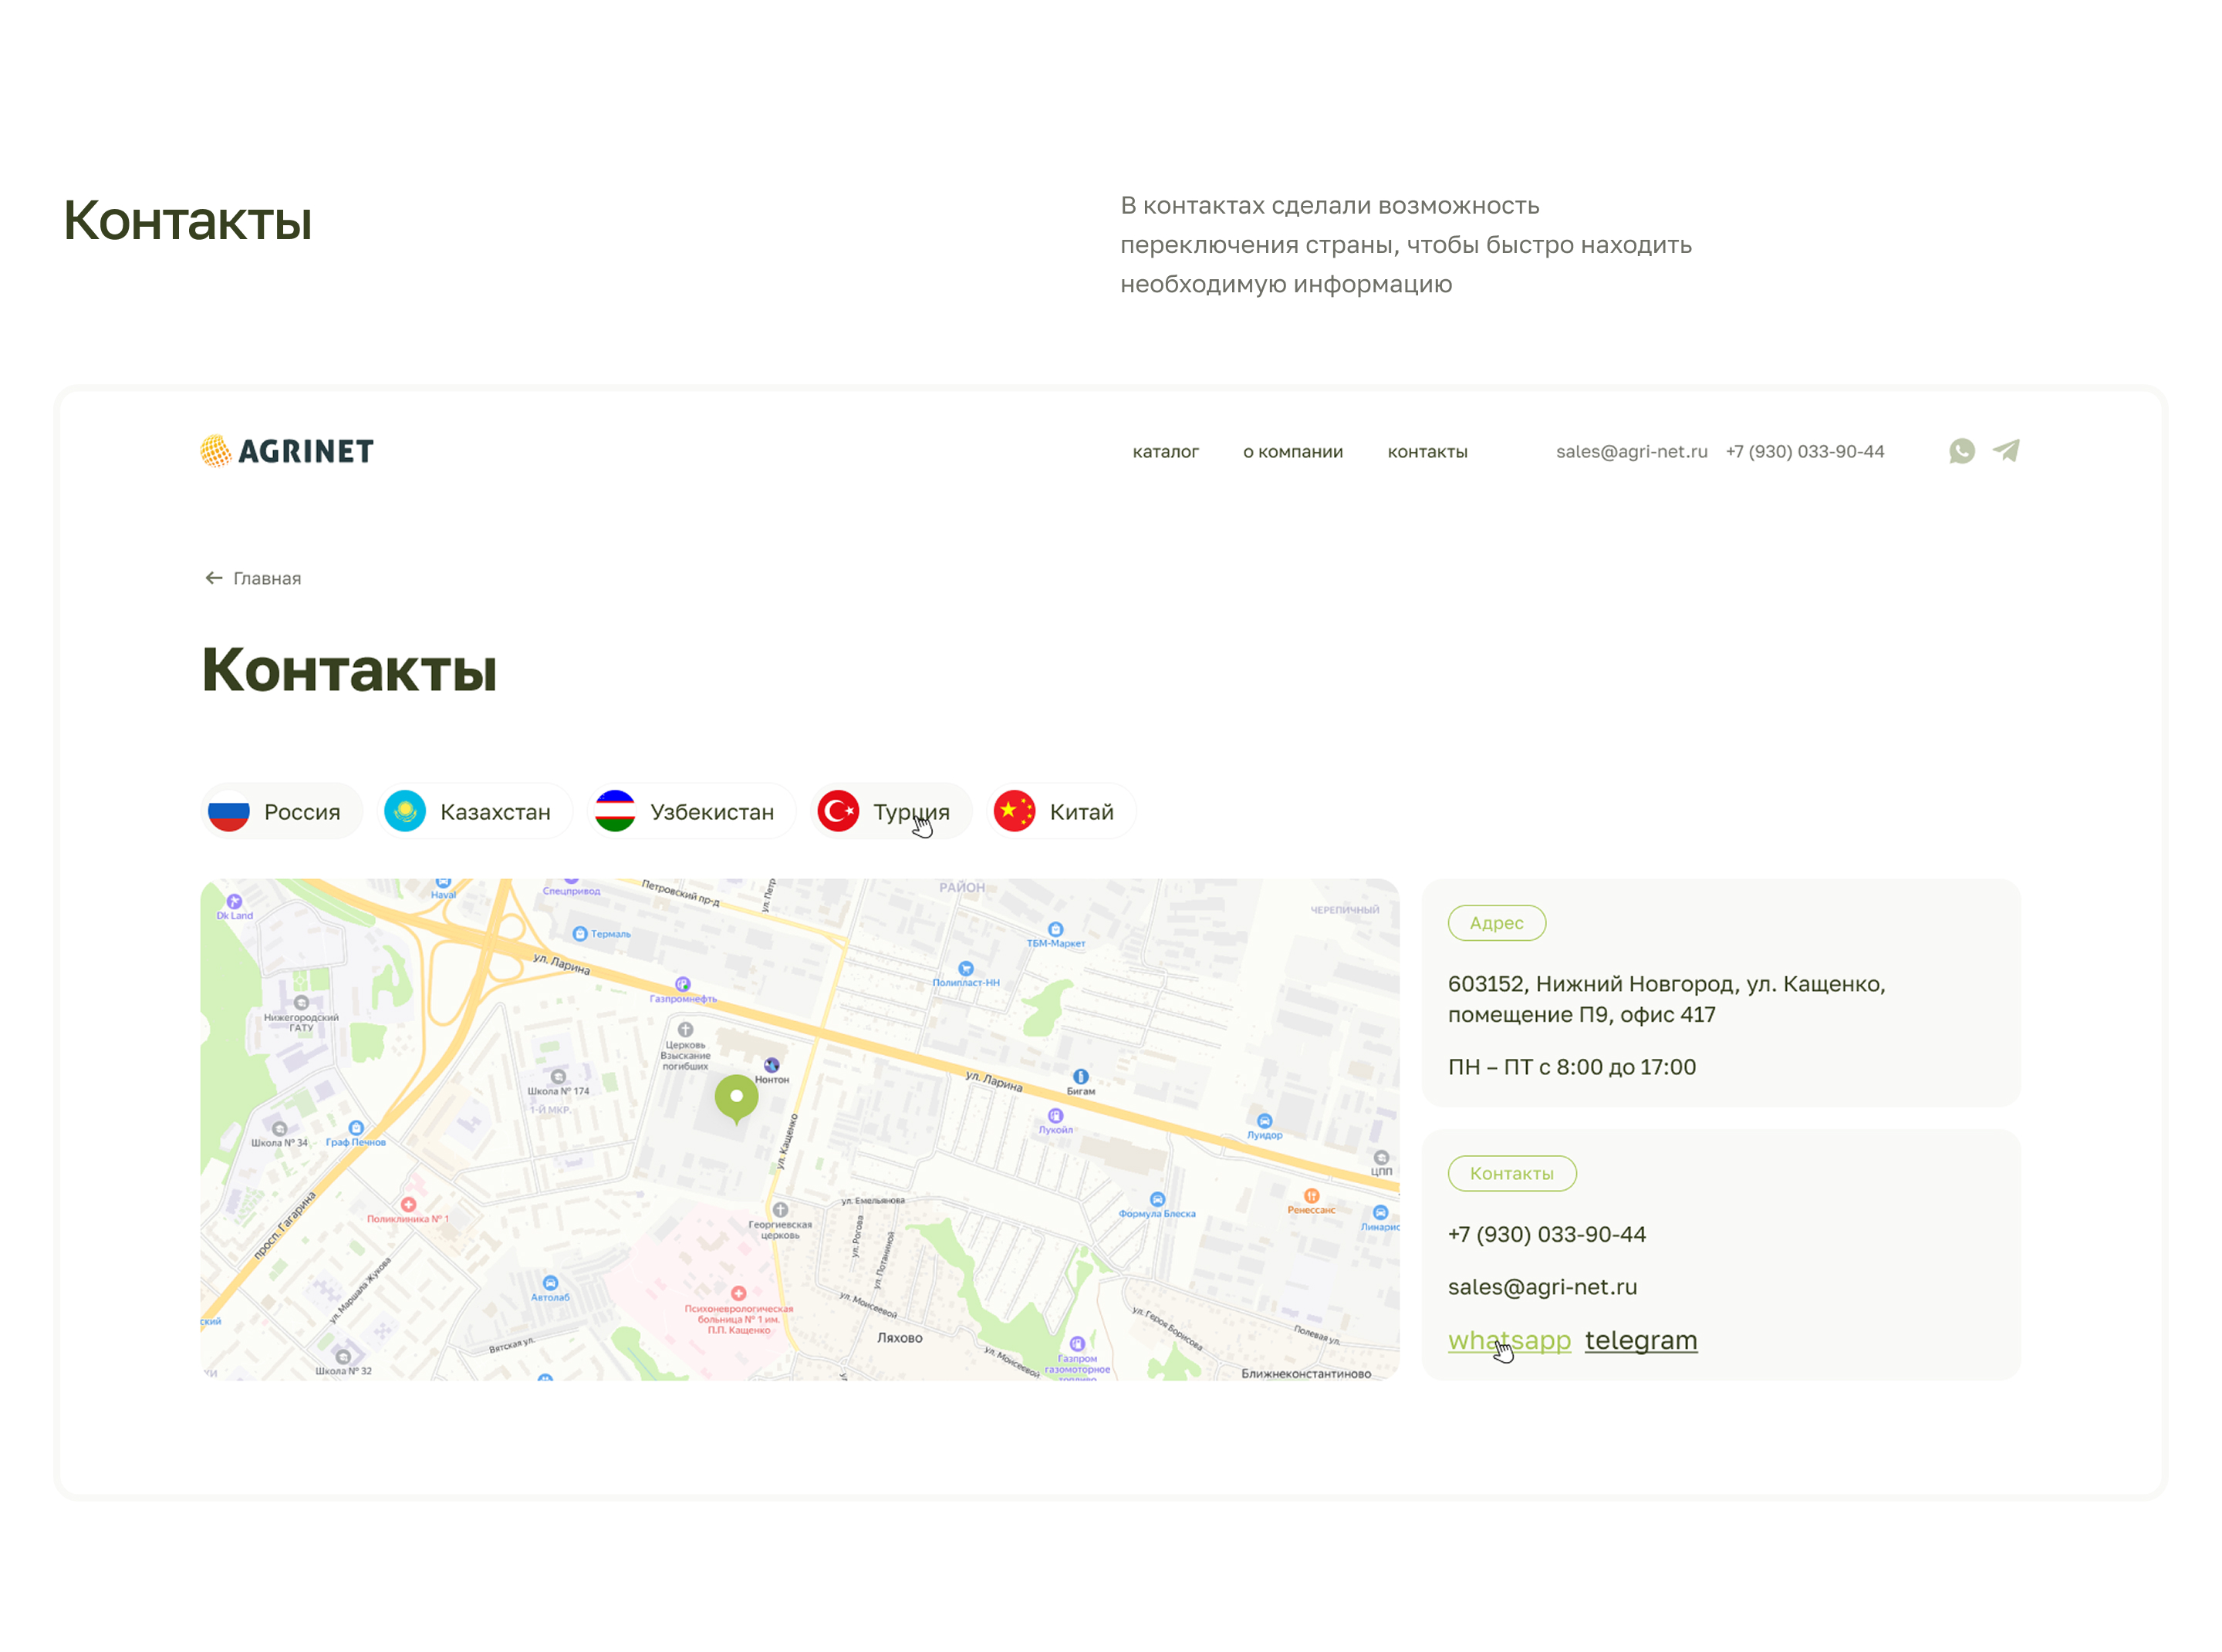Open the whatsapp link in contacts card
Viewport: 2222px width, 1652px height.
pyautogui.click(x=1508, y=1340)
